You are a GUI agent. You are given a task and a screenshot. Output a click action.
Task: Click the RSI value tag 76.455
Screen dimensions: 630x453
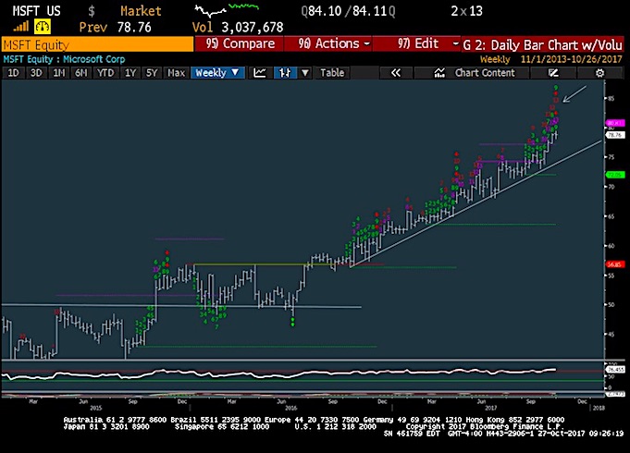[615, 369]
